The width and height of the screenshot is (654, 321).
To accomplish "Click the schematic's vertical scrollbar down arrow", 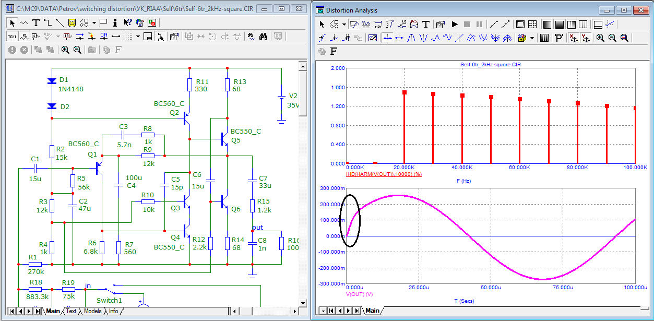I will click(302, 302).
